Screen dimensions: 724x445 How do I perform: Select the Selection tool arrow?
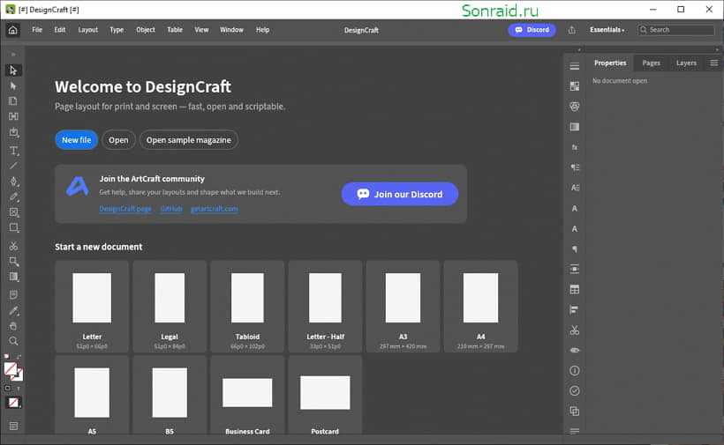(13, 70)
